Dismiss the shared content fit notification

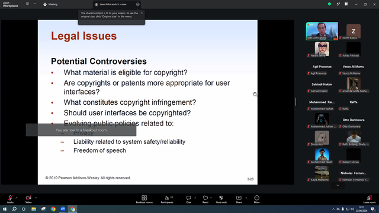(142, 13)
